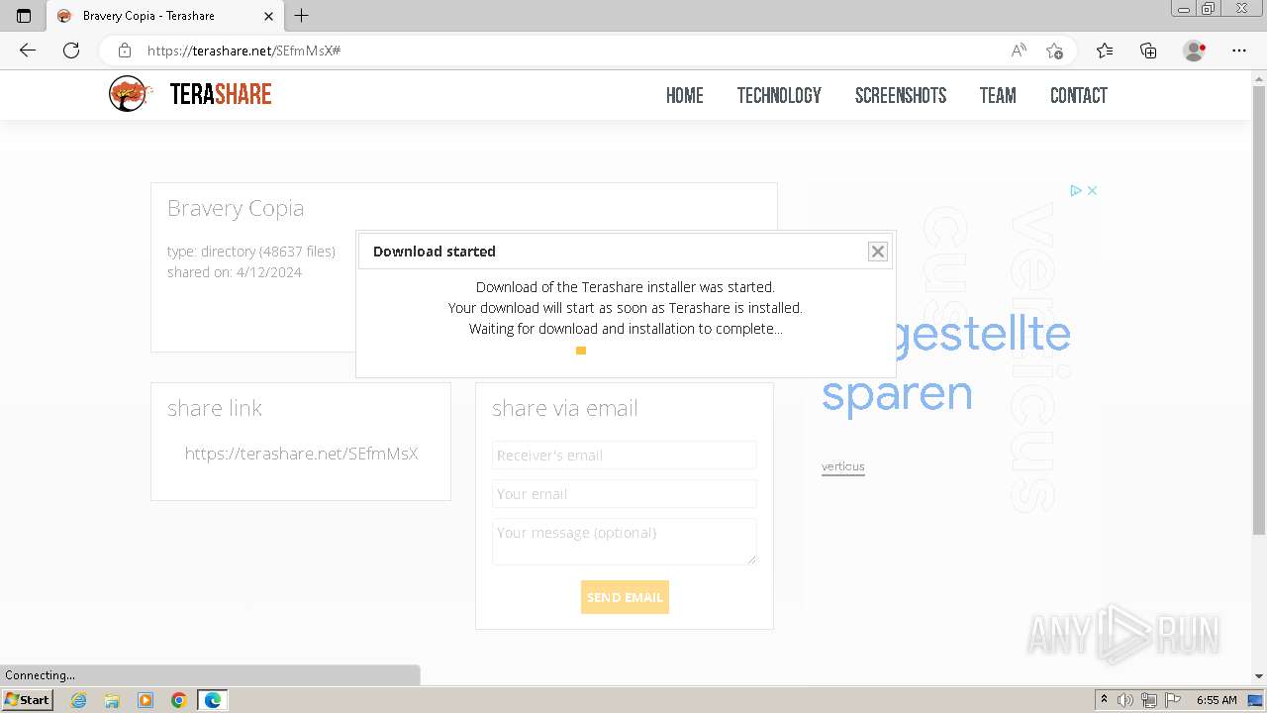Open volume control in tray
The image size is (1267, 713).
coord(1125,700)
